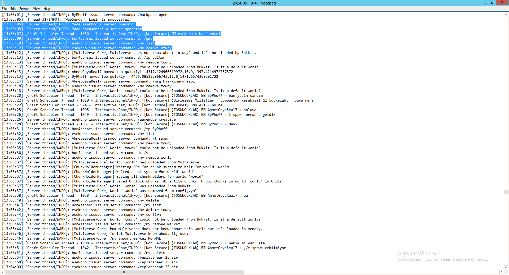Click the Notepad icon in title bar
Image resolution: width=509 pixels, height=275 pixels.
click(3, 3)
